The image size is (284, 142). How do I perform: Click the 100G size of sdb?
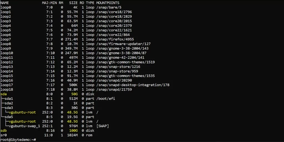(73, 131)
